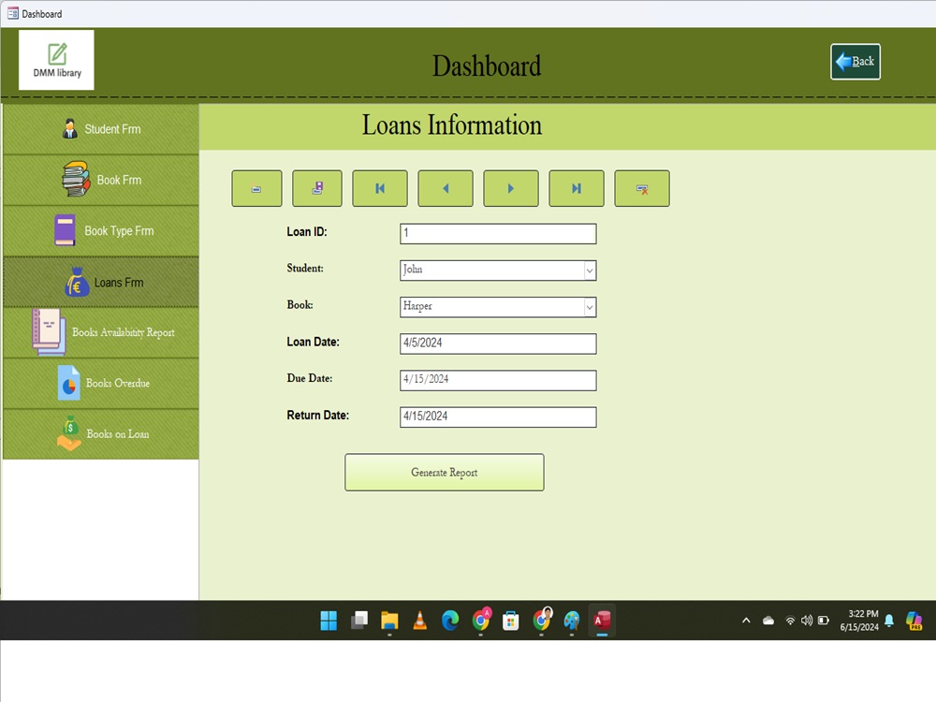
Task: Click the Microsoft Access taskbar icon
Action: (x=602, y=621)
